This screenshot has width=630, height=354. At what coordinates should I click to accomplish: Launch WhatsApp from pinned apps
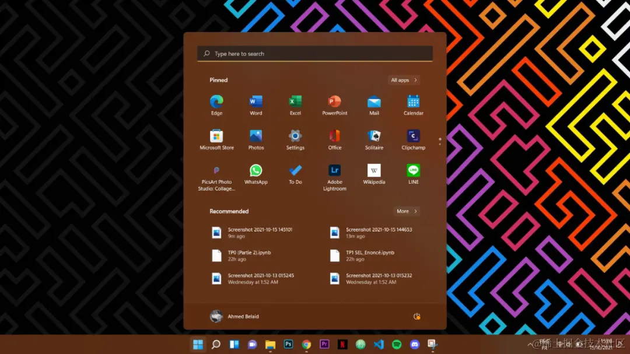256,174
